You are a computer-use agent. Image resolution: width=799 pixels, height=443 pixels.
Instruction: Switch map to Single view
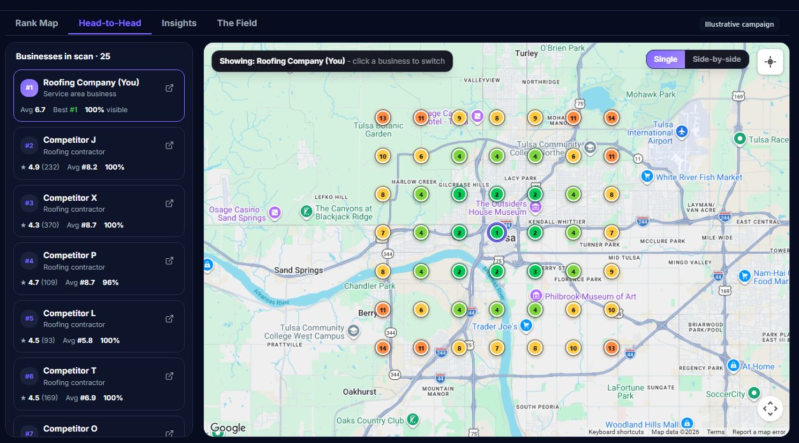pos(665,59)
